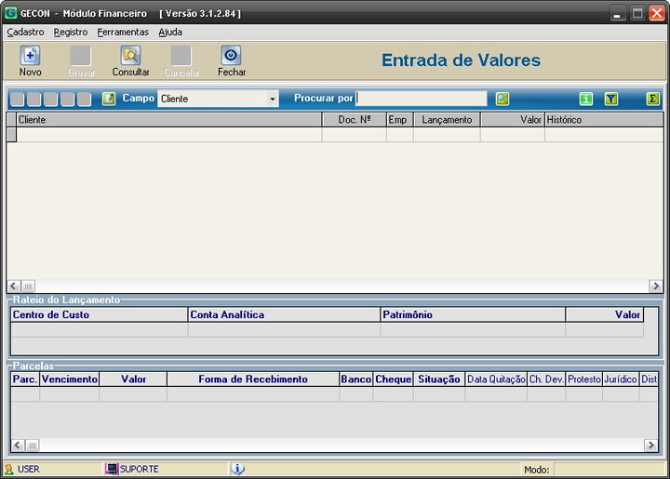670x479 pixels.
Task: Click the Procurar por search field
Action: [x=422, y=99]
